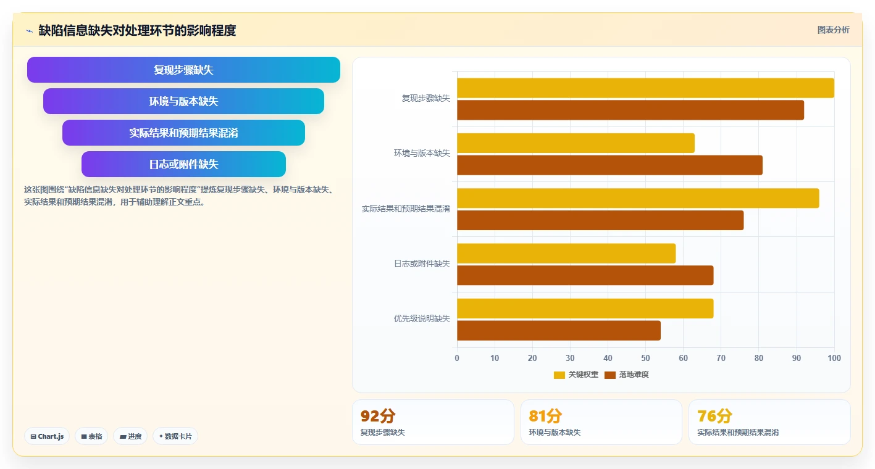875x469 pixels.
Task: Click the chart icon beside the header title
Action: pos(29,30)
